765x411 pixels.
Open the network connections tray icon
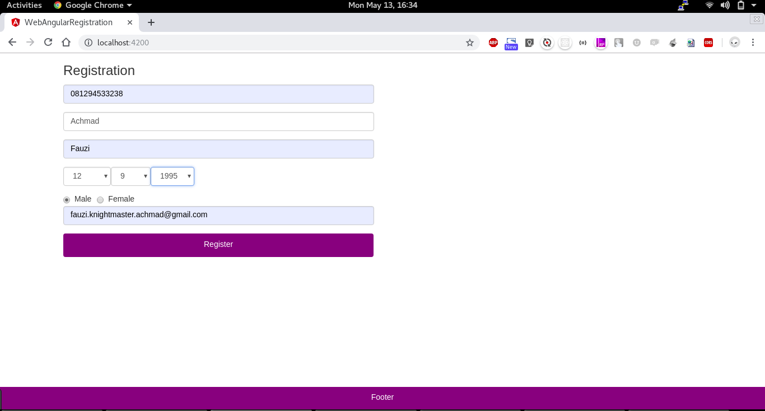pos(683,5)
